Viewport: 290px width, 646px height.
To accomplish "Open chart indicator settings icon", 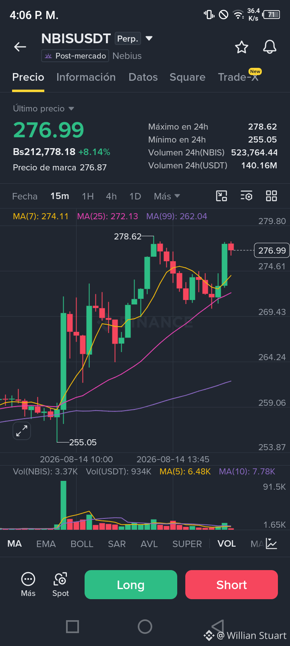I will pos(246,196).
